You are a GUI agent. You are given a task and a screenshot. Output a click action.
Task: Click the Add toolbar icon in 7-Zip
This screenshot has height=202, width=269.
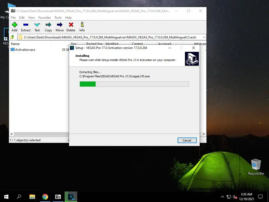point(14,27)
